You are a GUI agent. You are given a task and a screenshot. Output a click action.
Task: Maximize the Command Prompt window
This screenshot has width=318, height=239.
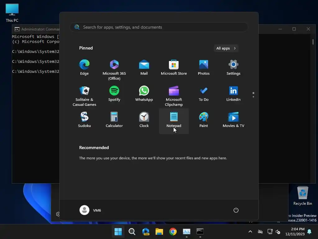(x=294, y=29)
